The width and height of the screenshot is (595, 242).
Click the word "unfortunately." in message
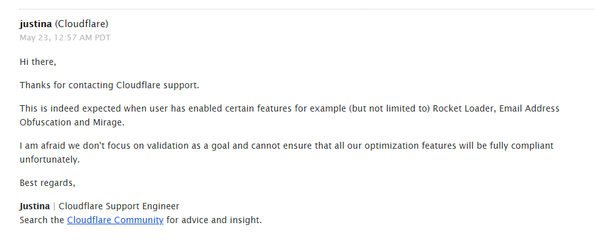[50, 159]
